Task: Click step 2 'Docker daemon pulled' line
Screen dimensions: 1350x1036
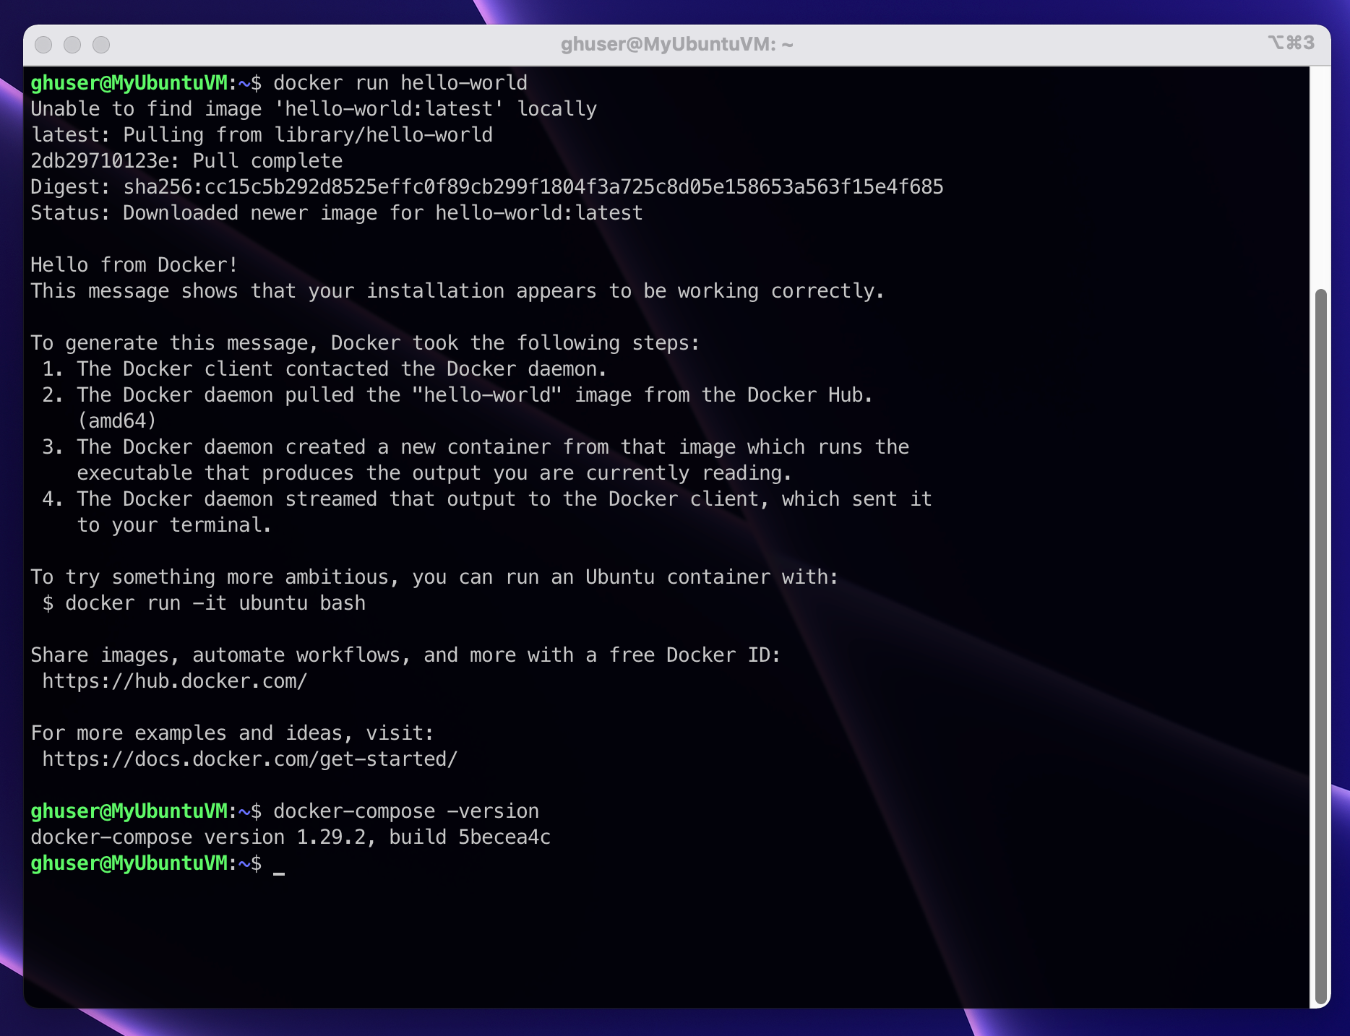Action: pos(457,395)
